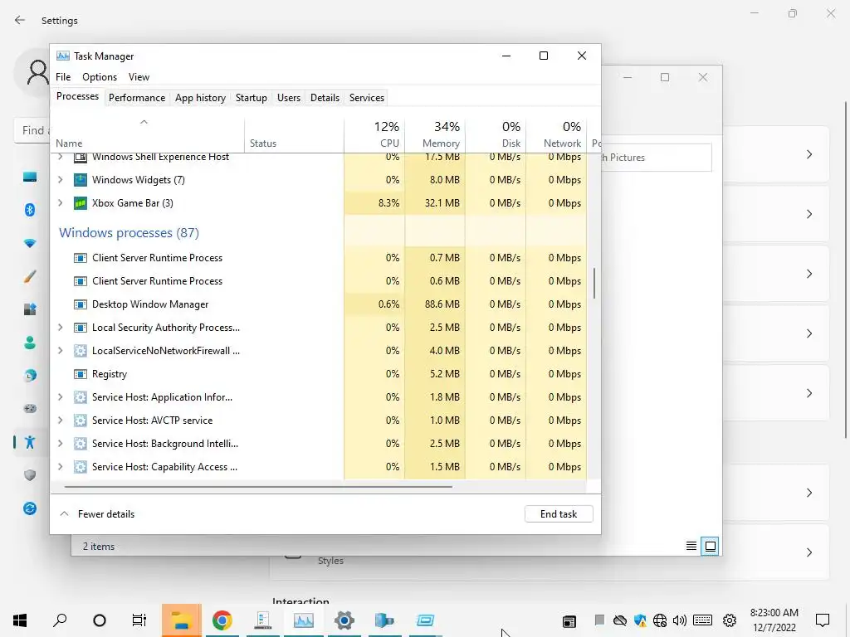Switch to the Performance tab

pos(137,98)
